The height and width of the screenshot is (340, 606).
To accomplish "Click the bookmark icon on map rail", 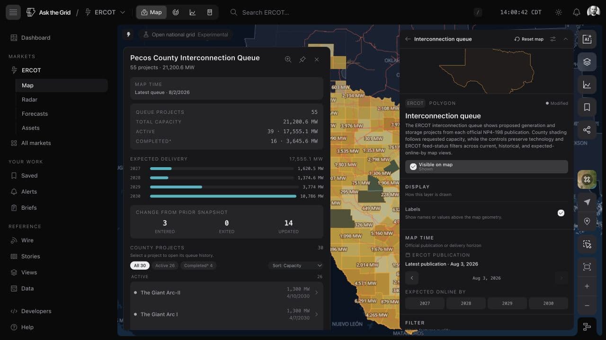I will coord(587,107).
